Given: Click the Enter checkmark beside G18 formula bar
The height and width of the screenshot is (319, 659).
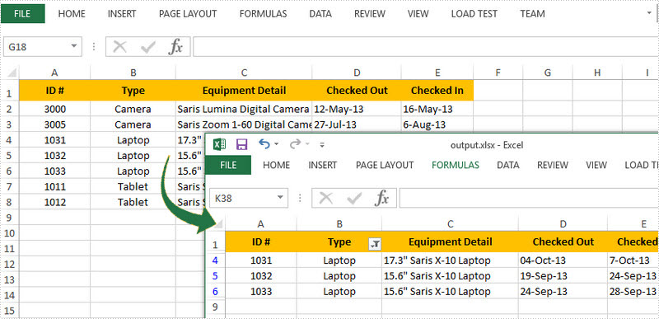Looking at the screenshot, I should click(148, 47).
